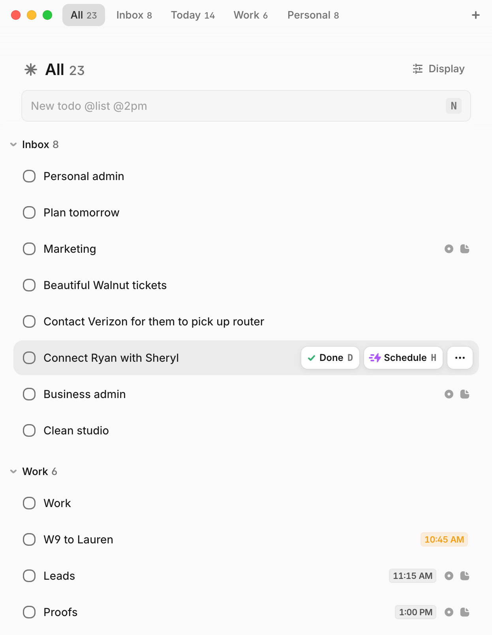Focus the New todo input field
The height and width of the screenshot is (635, 492).
(x=246, y=106)
